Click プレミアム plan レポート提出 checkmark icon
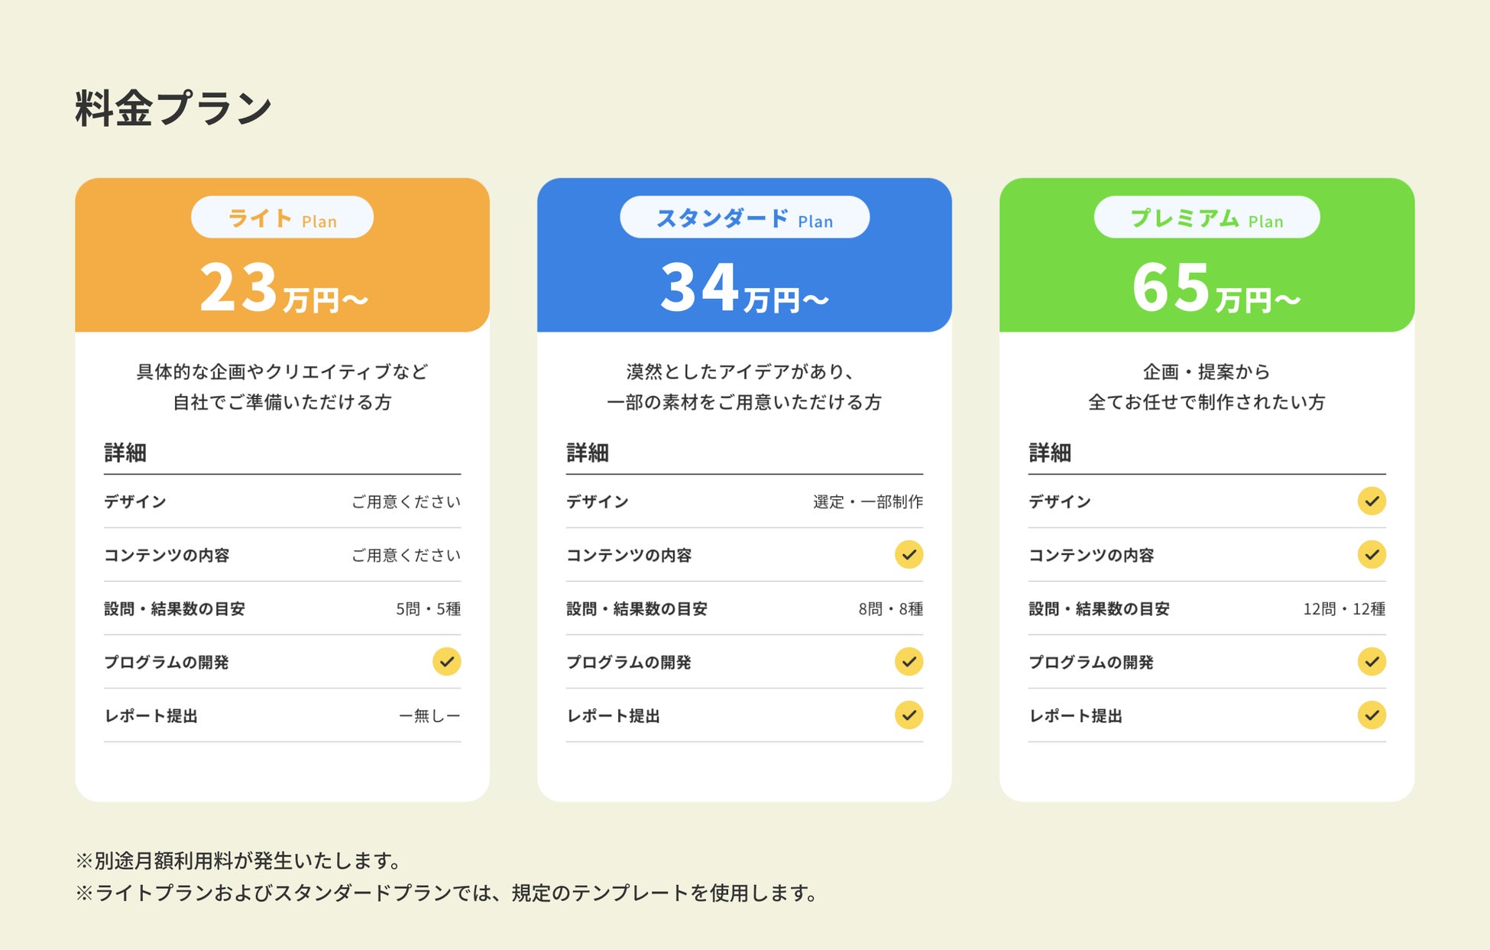Image resolution: width=1490 pixels, height=950 pixels. coord(1372,715)
